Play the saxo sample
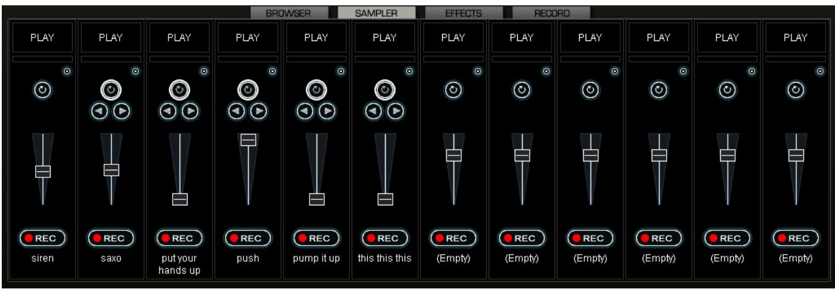The image size is (835, 289). 111,37
